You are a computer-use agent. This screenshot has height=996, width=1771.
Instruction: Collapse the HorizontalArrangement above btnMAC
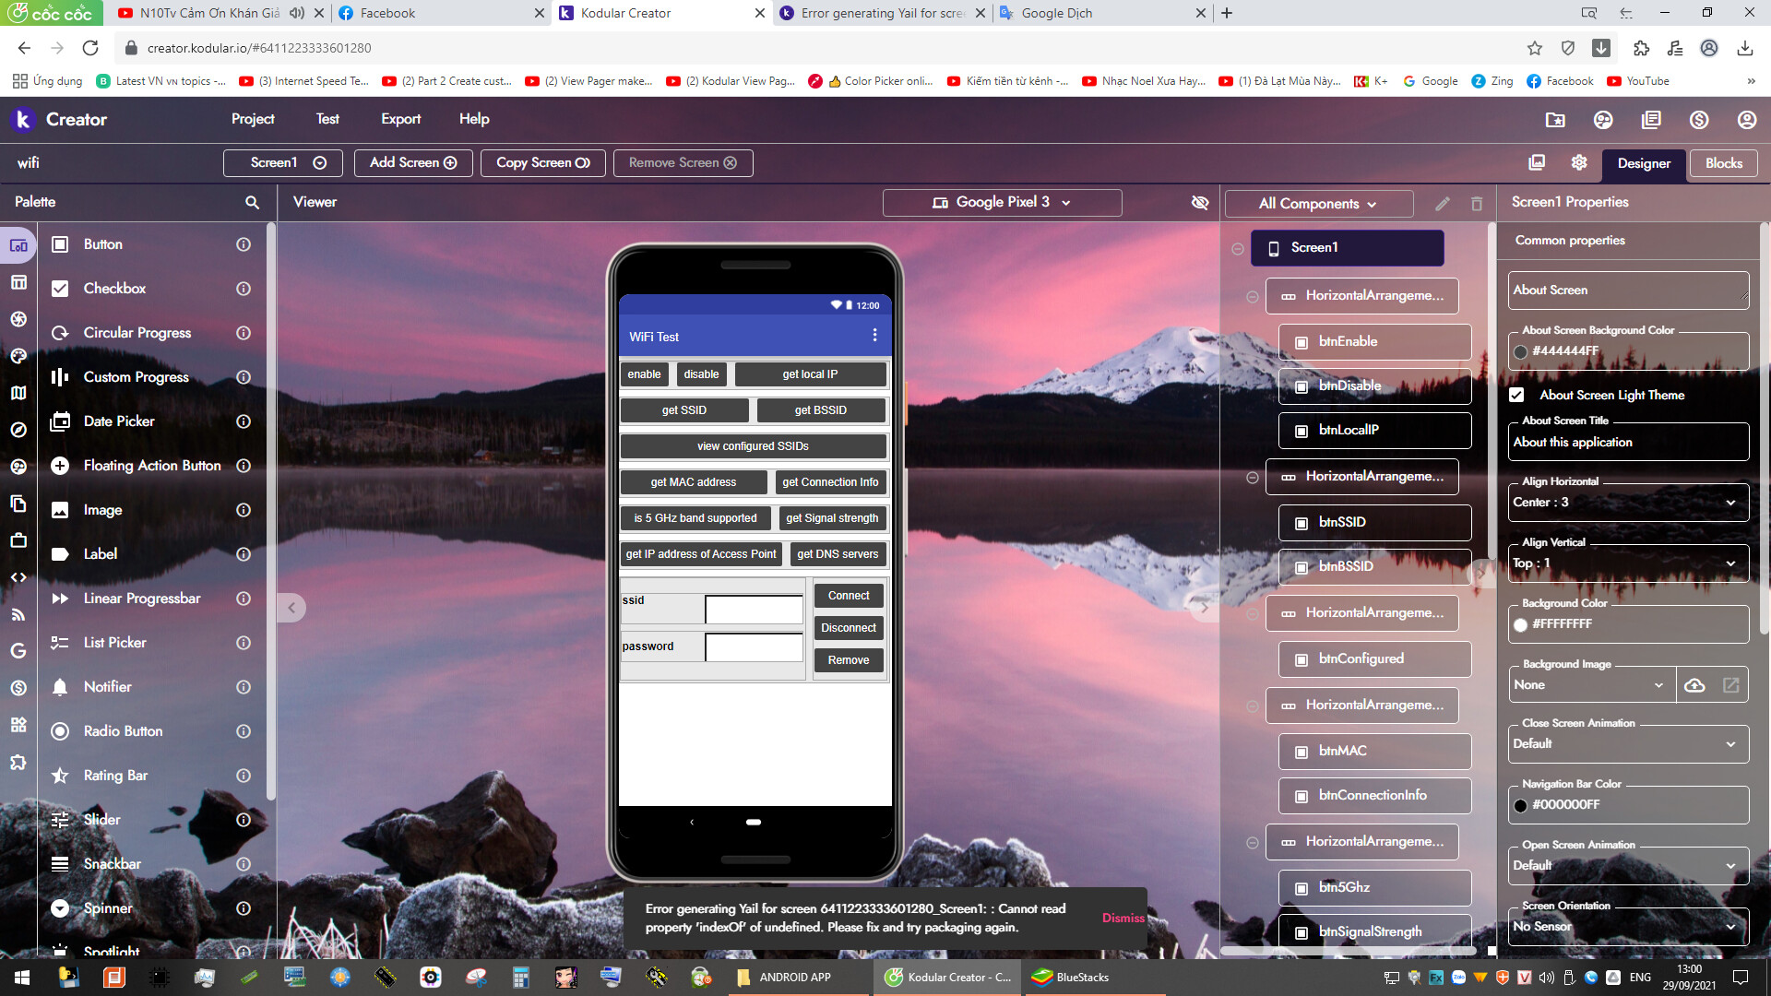coord(1253,706)
